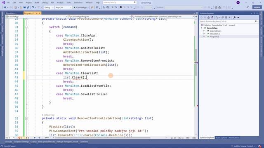Viewport: 264px width, 148px height.
Task: Open the Build menu
Action: pyautogui.click(x=37, y=3)
